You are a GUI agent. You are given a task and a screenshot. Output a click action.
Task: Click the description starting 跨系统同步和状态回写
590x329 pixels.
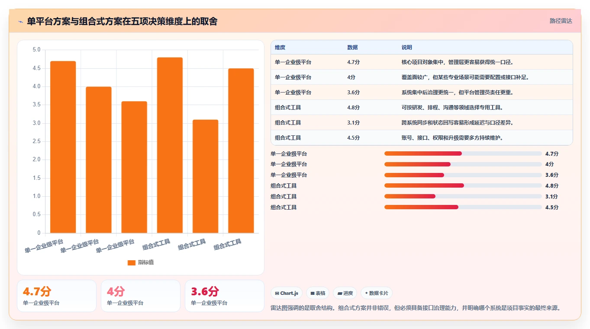(x=458, y=123)
